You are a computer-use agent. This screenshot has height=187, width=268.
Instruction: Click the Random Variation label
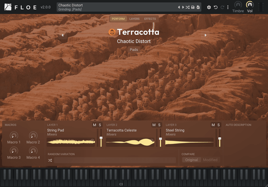pos(61,154)
